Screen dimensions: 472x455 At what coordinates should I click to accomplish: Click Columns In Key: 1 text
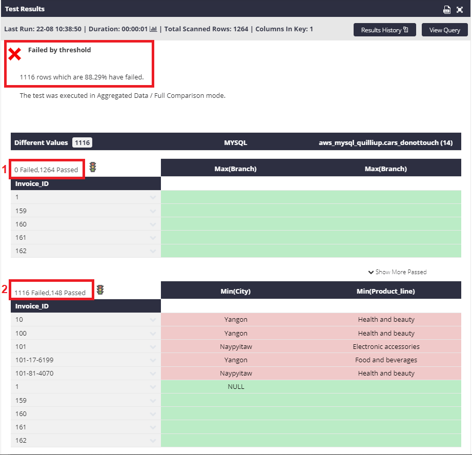point(284,29)
